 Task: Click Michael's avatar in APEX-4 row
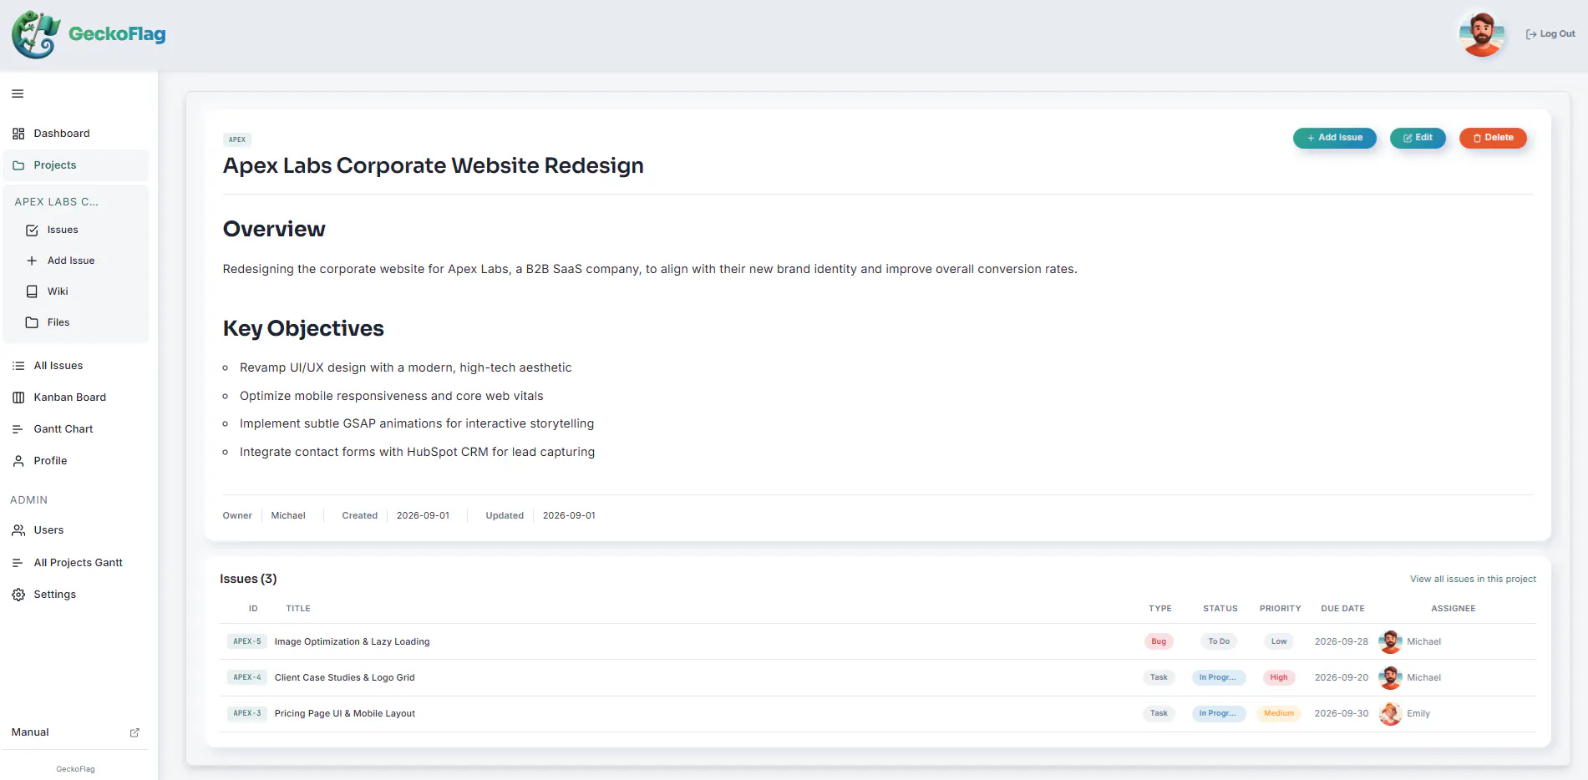1390,677
